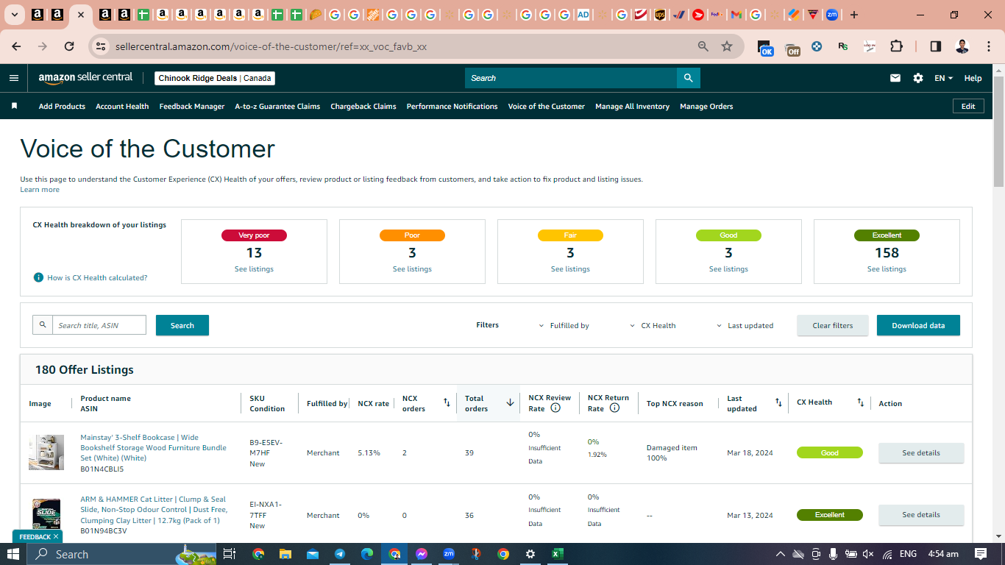Expand the Last updated filter dropdown

click(x=745, y=325)
